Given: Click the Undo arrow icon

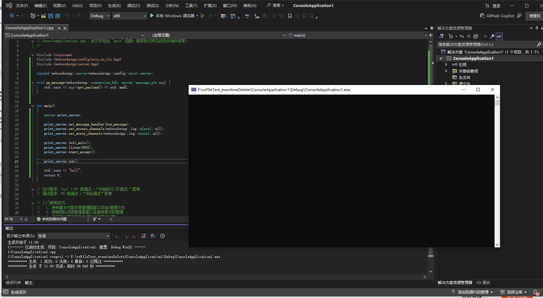Looking at the screenshot, I should click(67, 16).
